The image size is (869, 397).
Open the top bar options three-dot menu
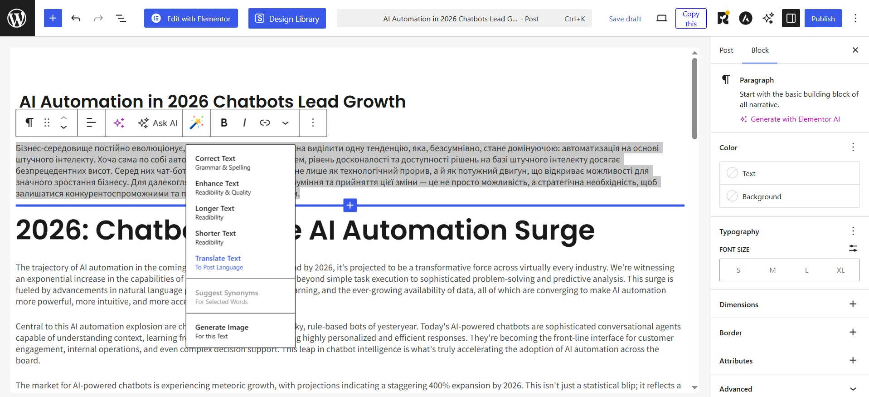855,18
